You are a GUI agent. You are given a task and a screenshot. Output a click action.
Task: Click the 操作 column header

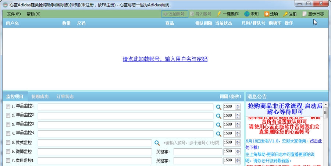tap(289, 23)
